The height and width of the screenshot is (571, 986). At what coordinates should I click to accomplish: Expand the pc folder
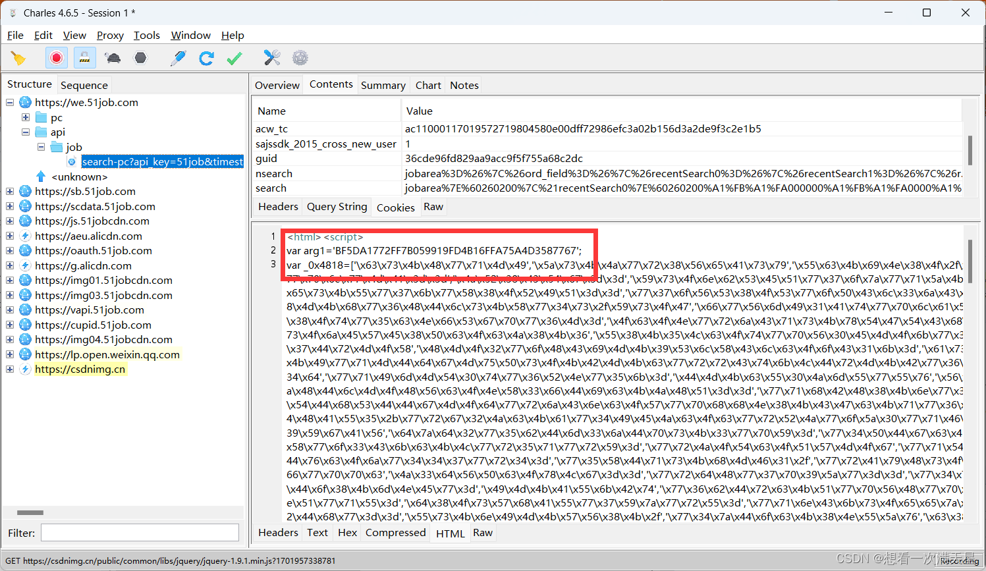[26, 117]
